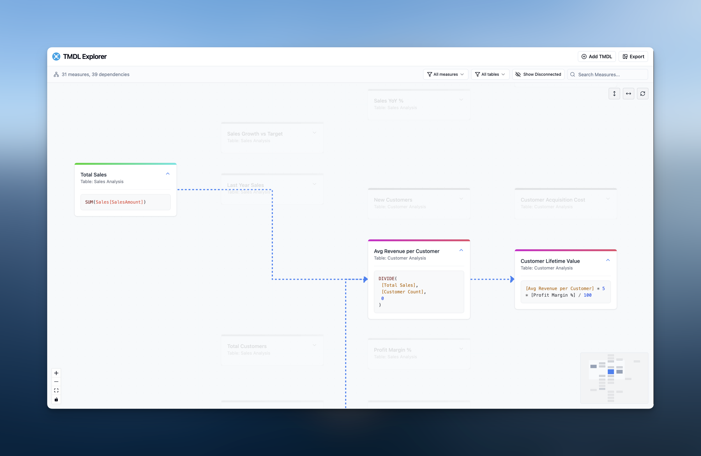Click the Add TMDL button
Viewport: 701px width, 456px height.
(x=596, y=57)
